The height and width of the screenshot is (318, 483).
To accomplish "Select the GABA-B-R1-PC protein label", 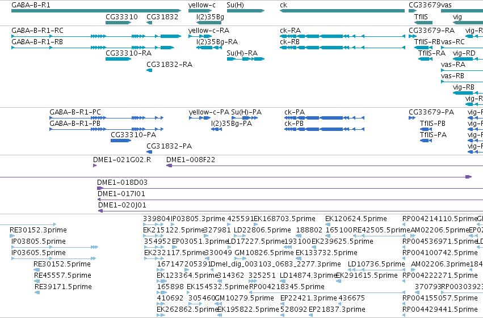I will (75, 112).
